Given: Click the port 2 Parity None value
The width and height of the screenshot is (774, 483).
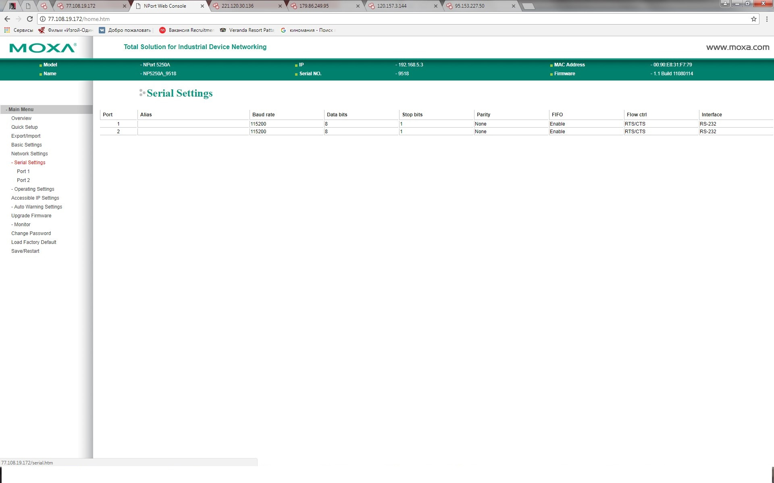Looking at the screenshot, I should (481, 132).
